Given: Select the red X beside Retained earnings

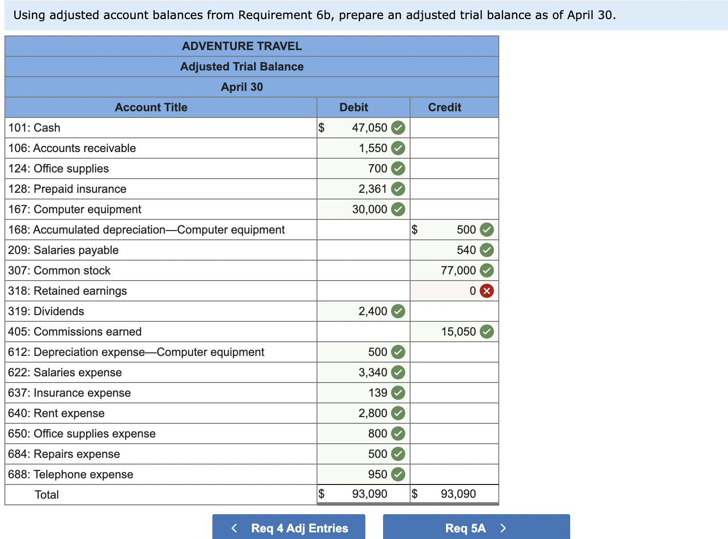Looking at the screenshot, I should (486, 291).
